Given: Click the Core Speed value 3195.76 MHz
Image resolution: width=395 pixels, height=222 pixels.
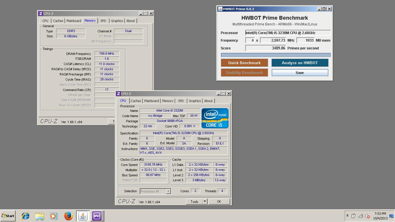Looking at the screenshot, I should pyautogui.click(x=153, y=165).
